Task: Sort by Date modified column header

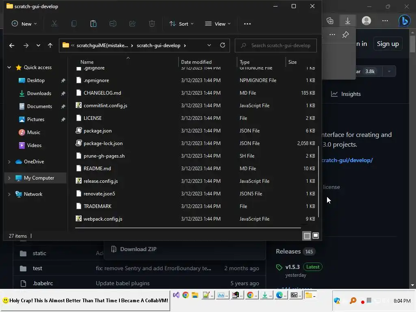Action: pyautogui.click(x=196, y=62)
